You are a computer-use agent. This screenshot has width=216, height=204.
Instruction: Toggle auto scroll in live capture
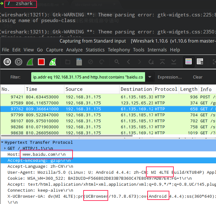[200, 62]
